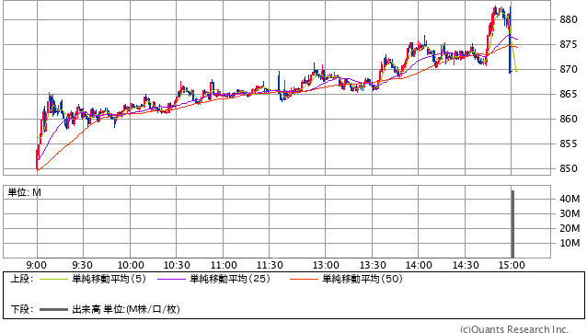Click the 875 price axis label

[x=569, y=44]
